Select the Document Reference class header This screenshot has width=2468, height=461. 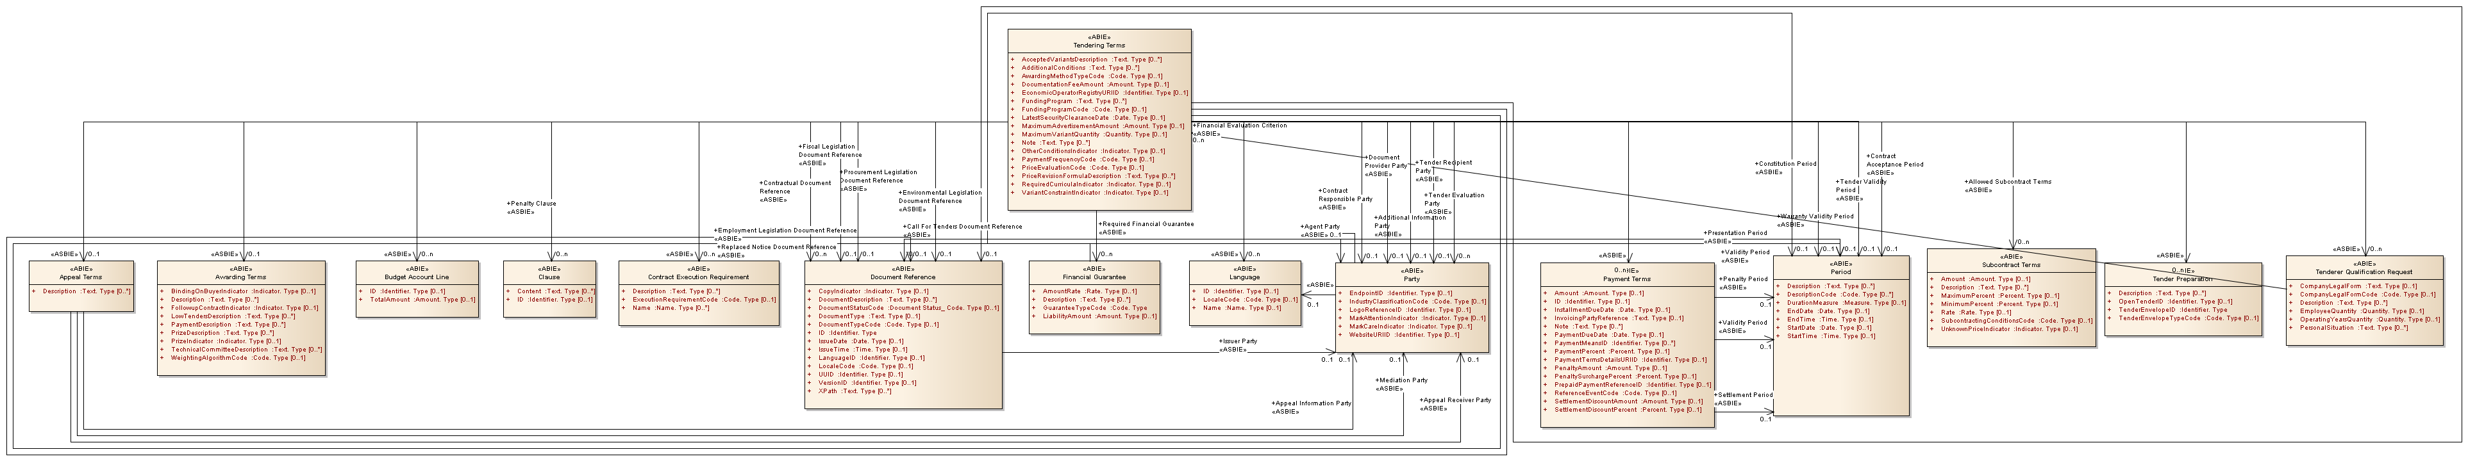(x=903, y=277)
